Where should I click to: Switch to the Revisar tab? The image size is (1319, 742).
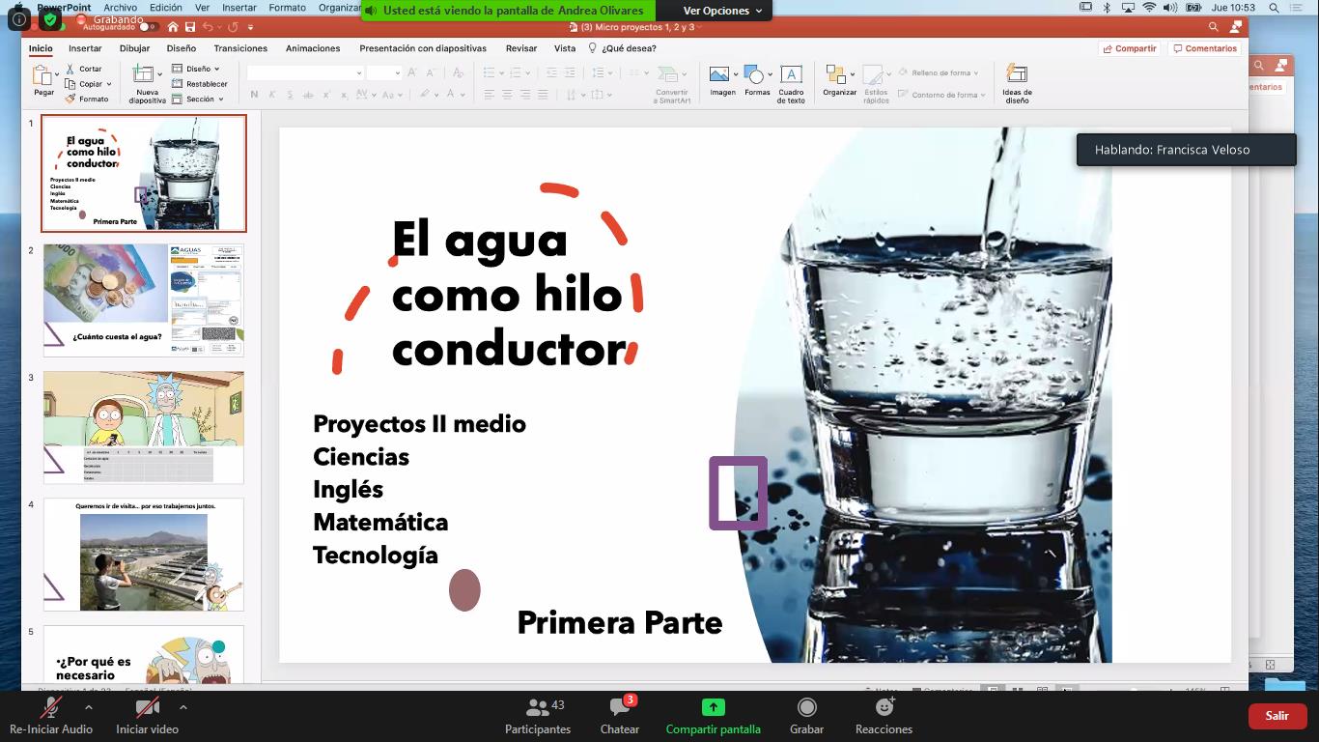tap(521, 48)
